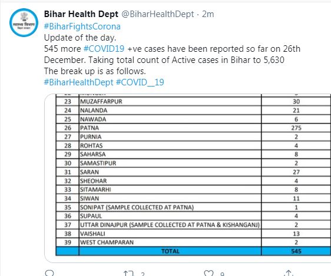Viewport: 331px width, 276px height.
Task: Click the like count number
Action: pos(222,274)
